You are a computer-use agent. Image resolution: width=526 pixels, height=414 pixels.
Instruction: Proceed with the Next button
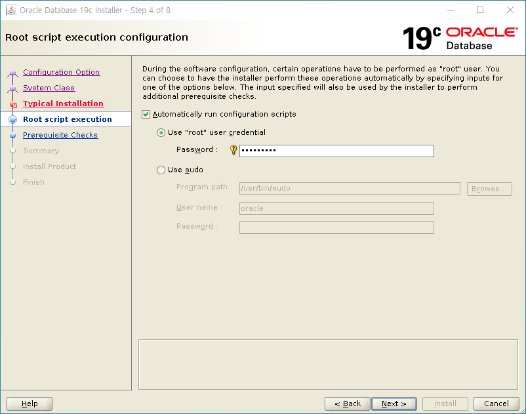point(394,404)
